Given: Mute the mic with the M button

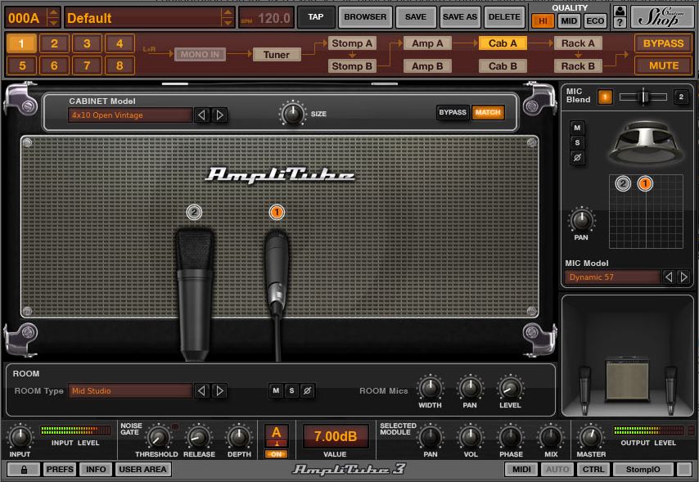Looking at the screenshot, I should [577, 128].
